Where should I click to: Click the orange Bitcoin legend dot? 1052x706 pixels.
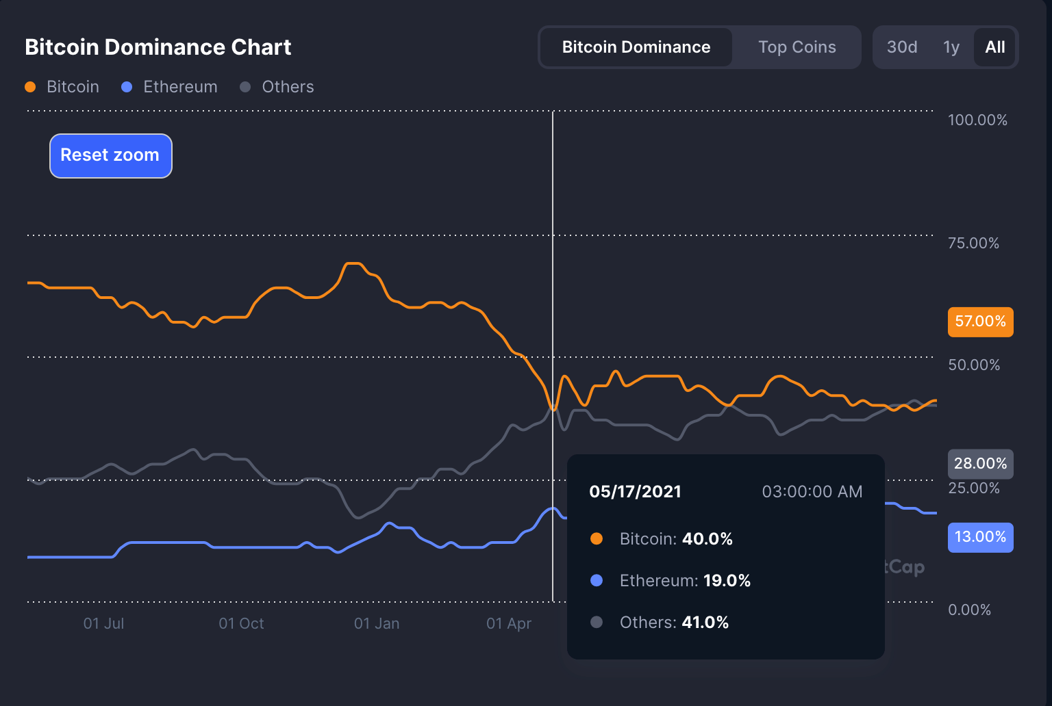click(30, 87)
